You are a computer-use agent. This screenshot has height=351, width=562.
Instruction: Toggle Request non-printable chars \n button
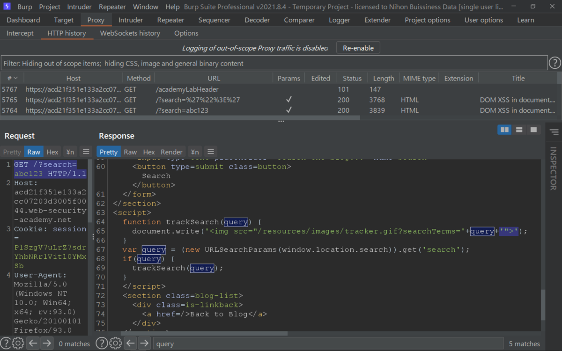[x=70, y=152]
